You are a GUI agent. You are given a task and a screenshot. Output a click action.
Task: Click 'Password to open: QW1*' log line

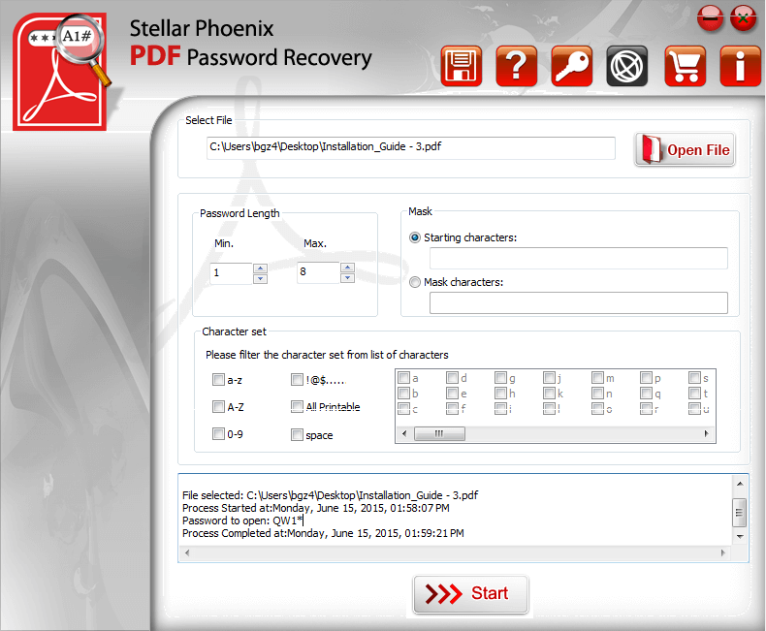[x=242, y=521]
